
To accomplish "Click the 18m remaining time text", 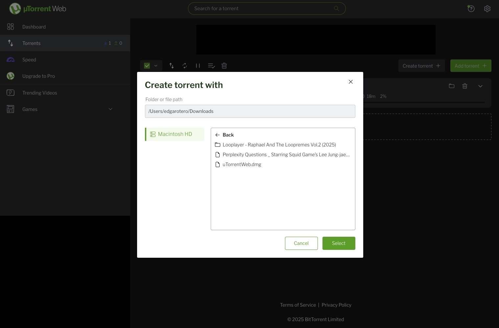I will (371, 96).
